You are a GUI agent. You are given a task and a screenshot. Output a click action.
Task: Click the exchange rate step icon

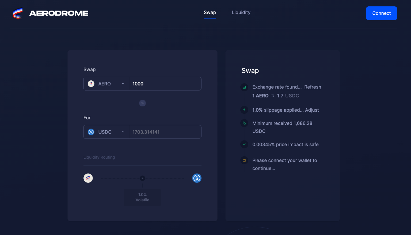[x=244, y=87]
